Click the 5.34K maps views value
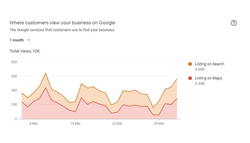250x143 pixels. coord(200,83)
